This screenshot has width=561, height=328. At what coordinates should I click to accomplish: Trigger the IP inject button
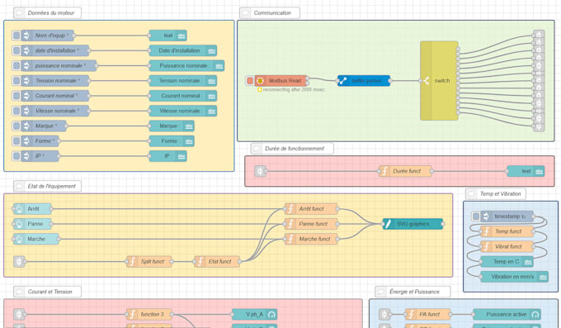click(x=16, y=156)
